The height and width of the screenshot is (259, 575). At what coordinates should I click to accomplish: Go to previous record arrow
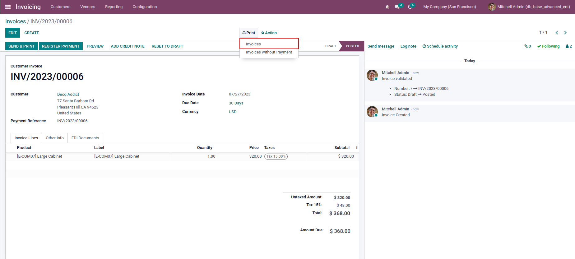point(557,33)
